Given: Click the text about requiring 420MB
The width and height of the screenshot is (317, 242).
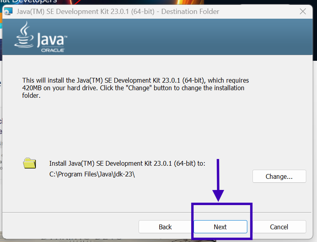Looking at the screenshot, I should 135,88.
